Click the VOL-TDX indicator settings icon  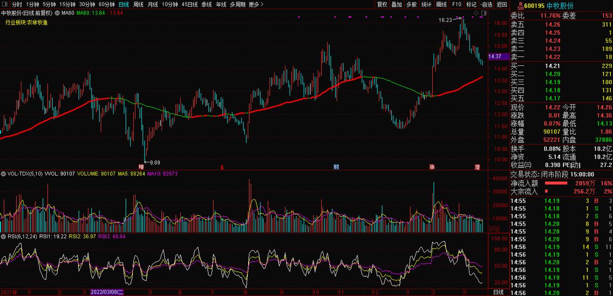[x=4, y=174]
